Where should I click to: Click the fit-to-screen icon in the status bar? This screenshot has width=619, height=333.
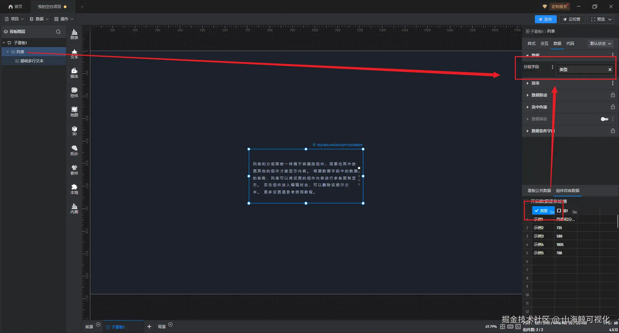[x=503, y=327]
